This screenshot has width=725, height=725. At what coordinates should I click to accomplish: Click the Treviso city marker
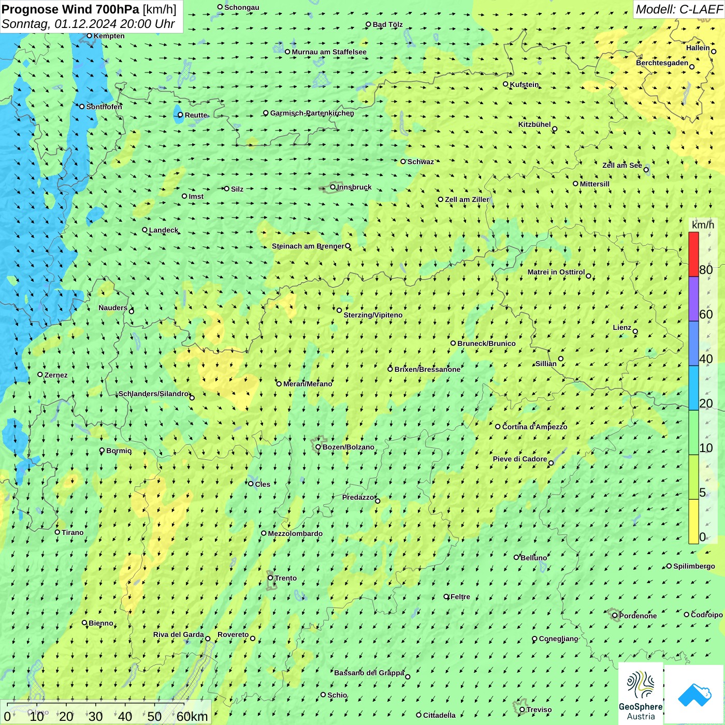(522, 709)
